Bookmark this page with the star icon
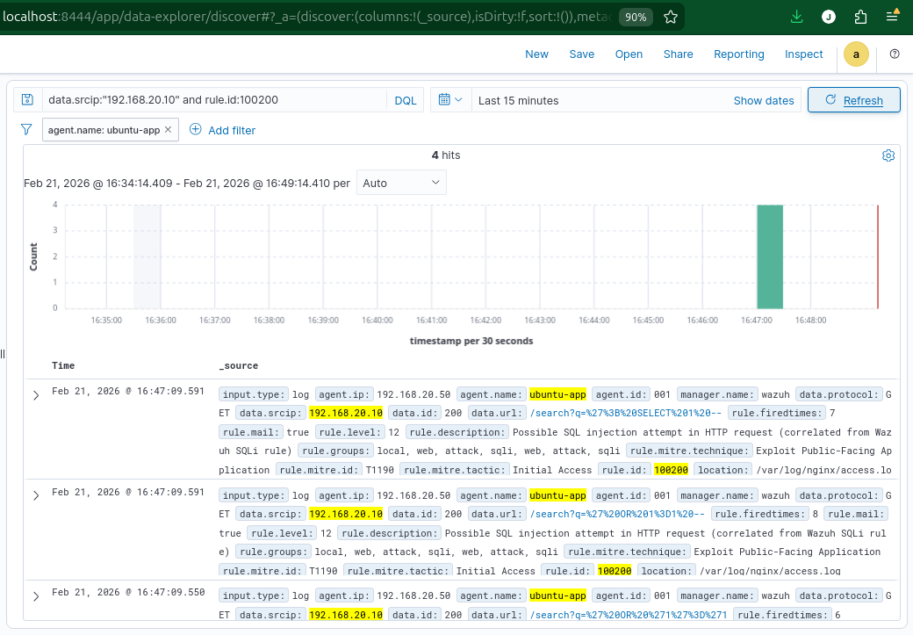This screenshot has width=913, height=635. coord(671,17)
